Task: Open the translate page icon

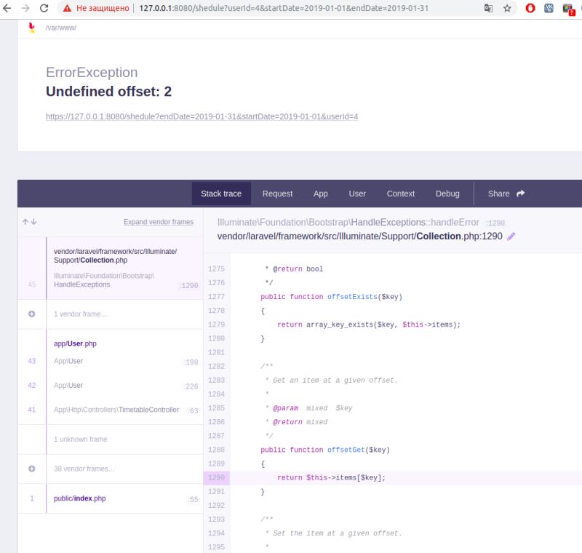Action: pyautogui.click(x=488, y=8)
